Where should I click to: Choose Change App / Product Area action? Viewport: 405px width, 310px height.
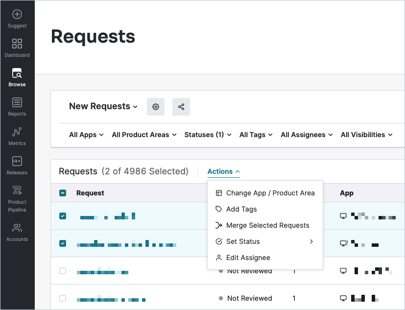[265, 193]
